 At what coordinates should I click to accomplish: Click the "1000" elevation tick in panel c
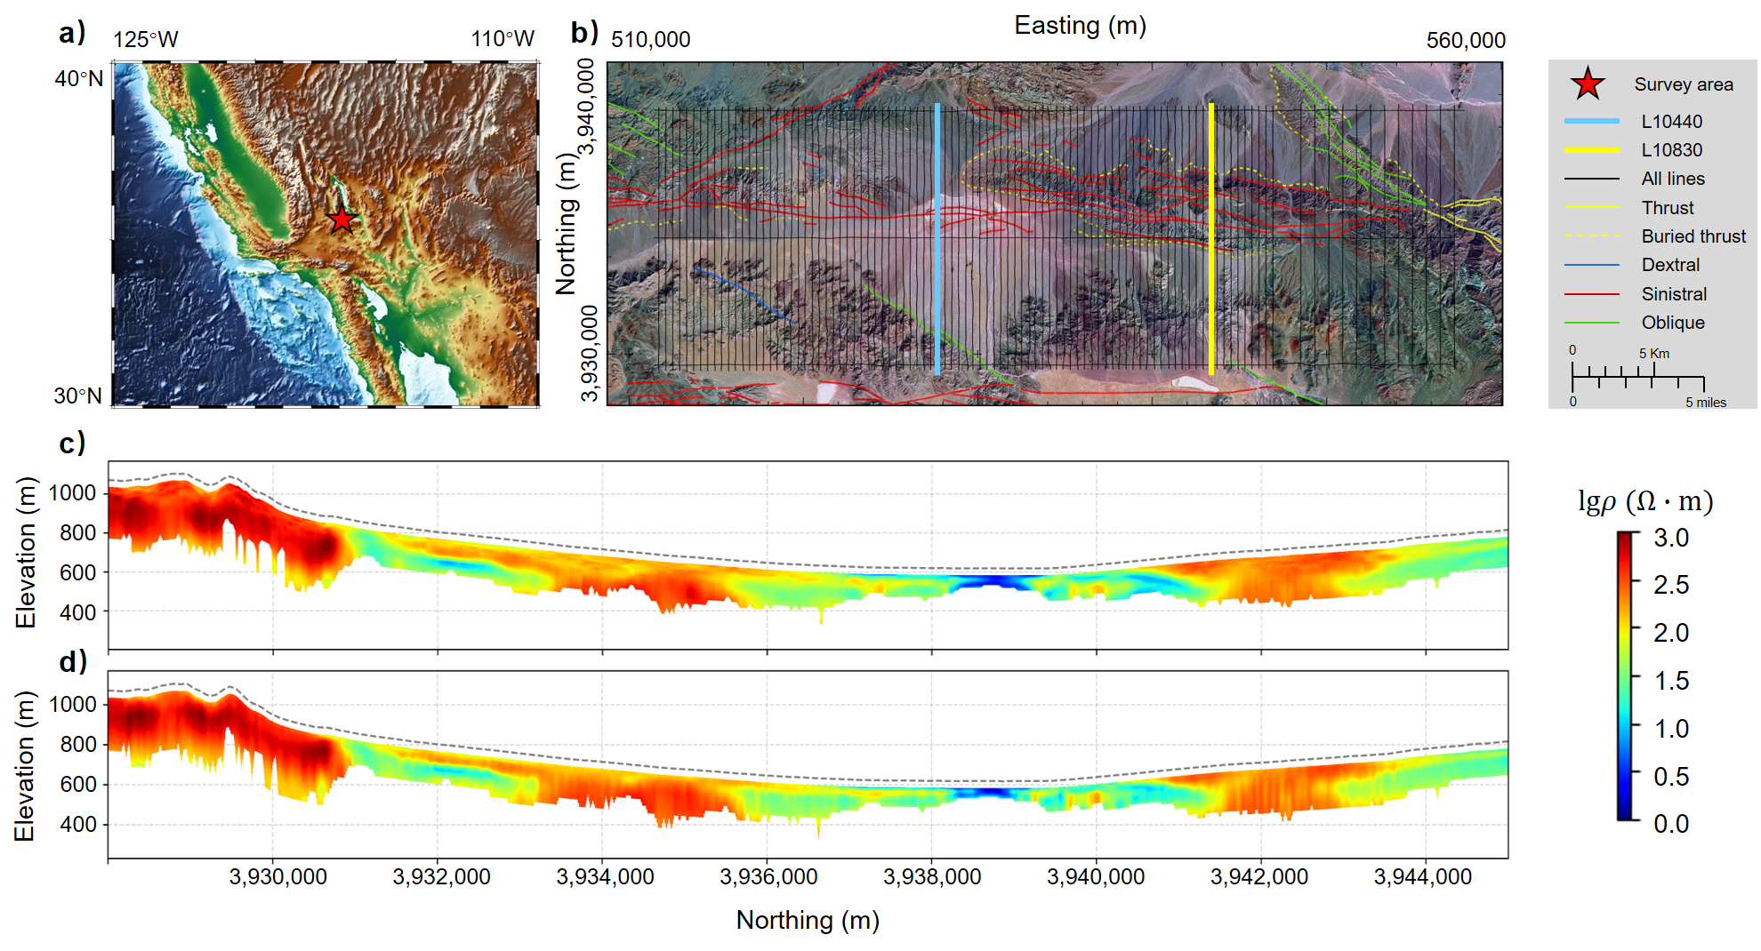coord(72,493)
